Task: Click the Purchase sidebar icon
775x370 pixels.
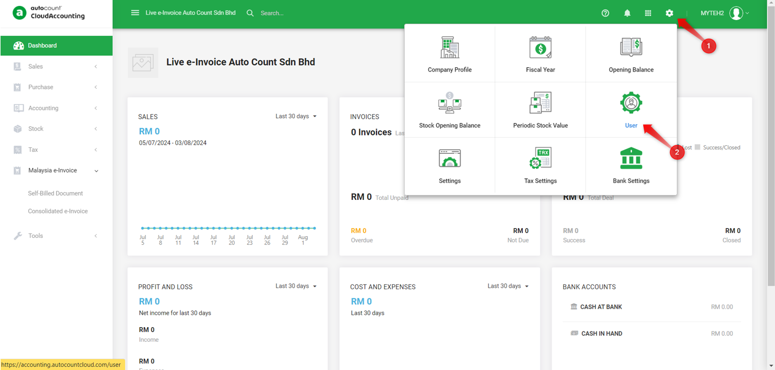Action: pyautogui.click(x=17, y=87)
